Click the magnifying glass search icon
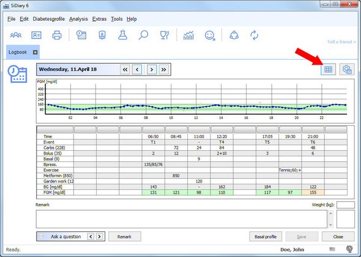Screen dimensions: 361x257 [143, 35]
